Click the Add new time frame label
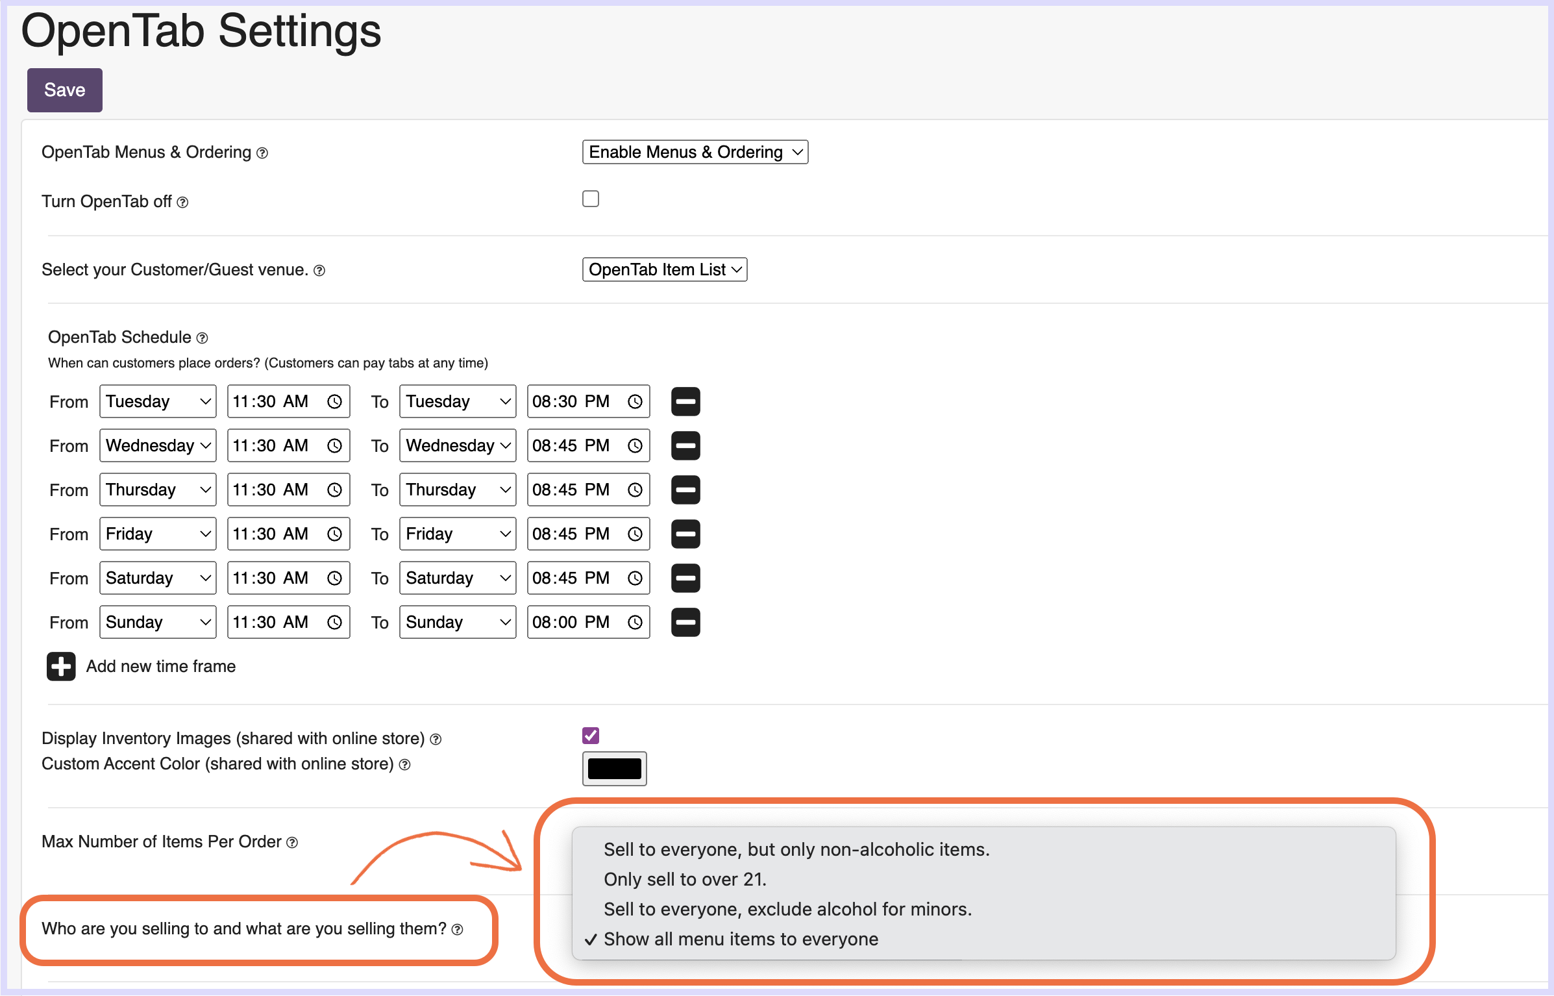The image size is (1554, 996). coord(161,666)
